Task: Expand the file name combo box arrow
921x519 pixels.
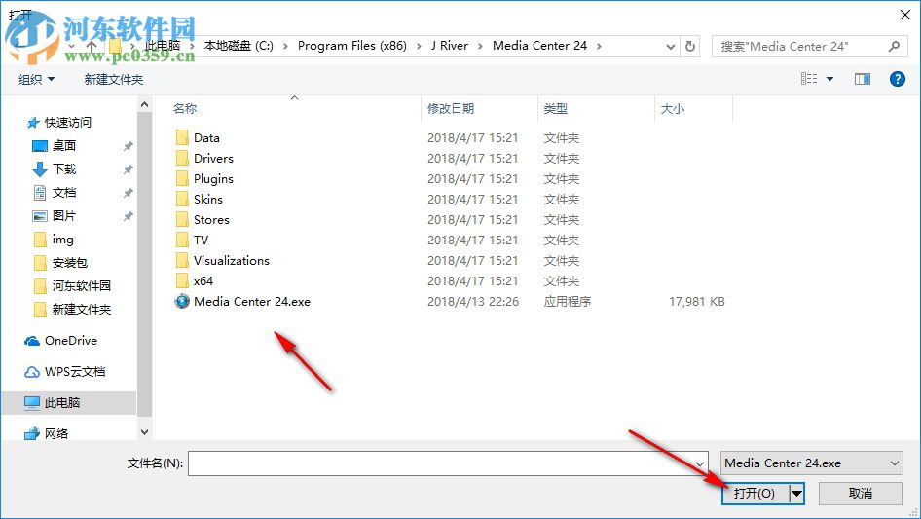Action: click(700, 463)
